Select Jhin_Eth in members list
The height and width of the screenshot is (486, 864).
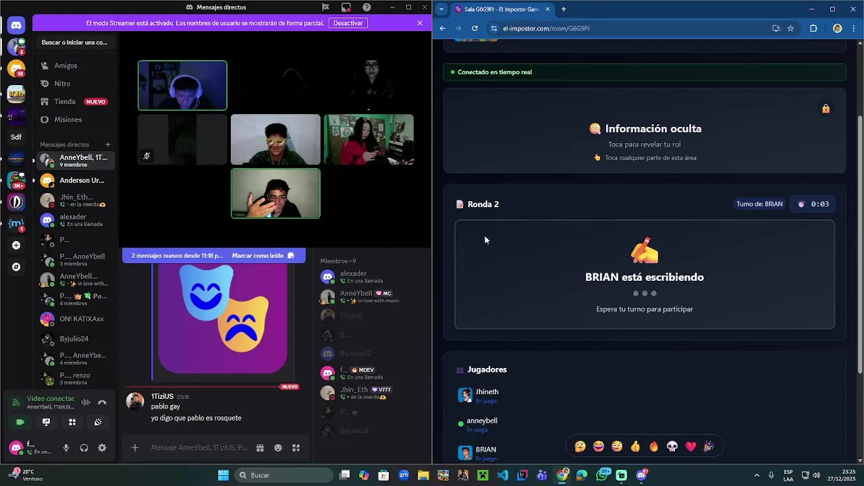click(371, 393)
